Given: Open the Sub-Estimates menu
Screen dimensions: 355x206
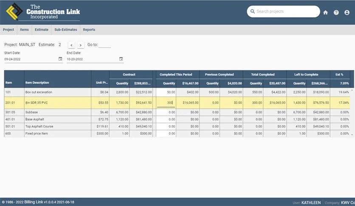Looking at the screenshot, I should point(66,30).
